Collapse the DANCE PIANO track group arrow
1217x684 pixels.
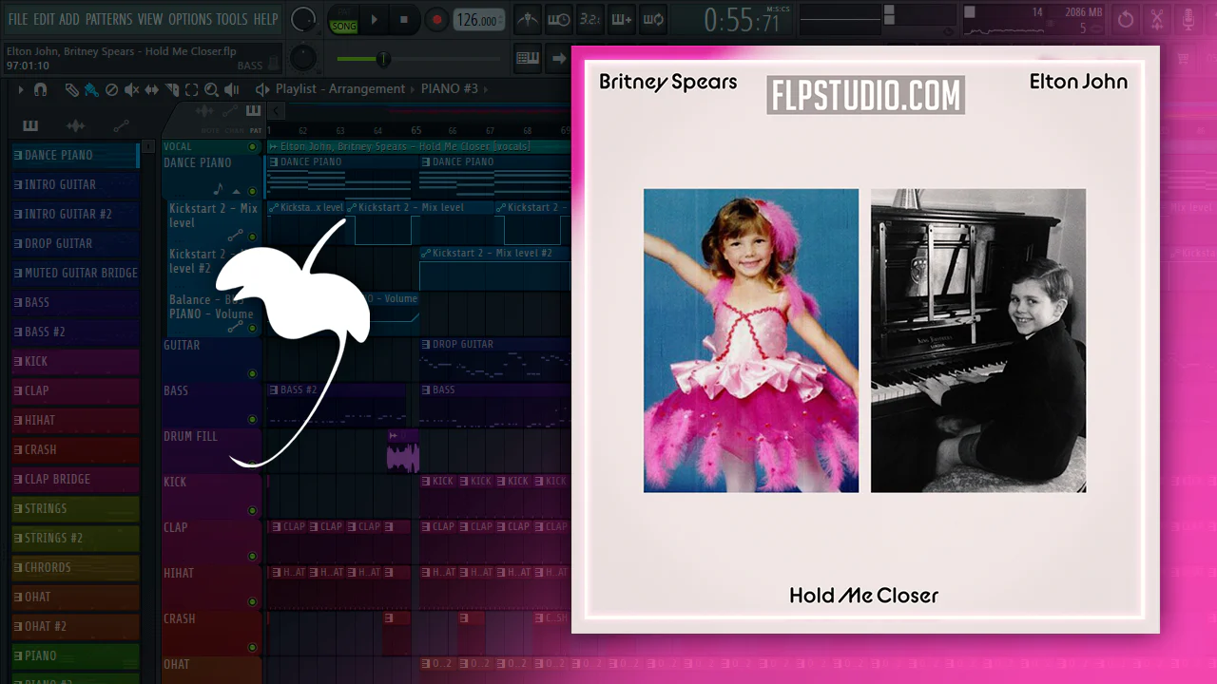[237, 192]
